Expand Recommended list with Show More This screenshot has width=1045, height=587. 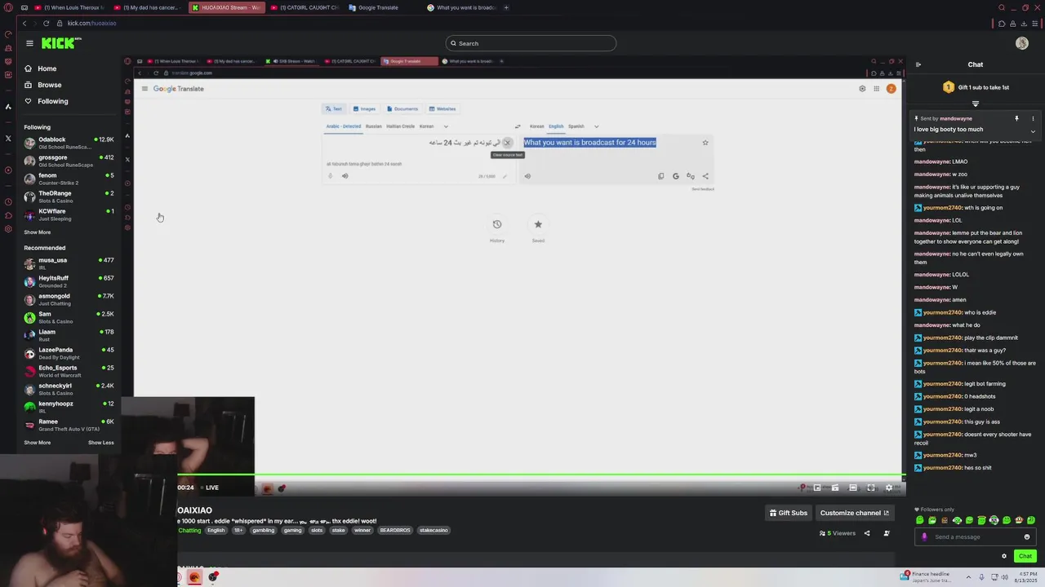[x=37, y=443]
